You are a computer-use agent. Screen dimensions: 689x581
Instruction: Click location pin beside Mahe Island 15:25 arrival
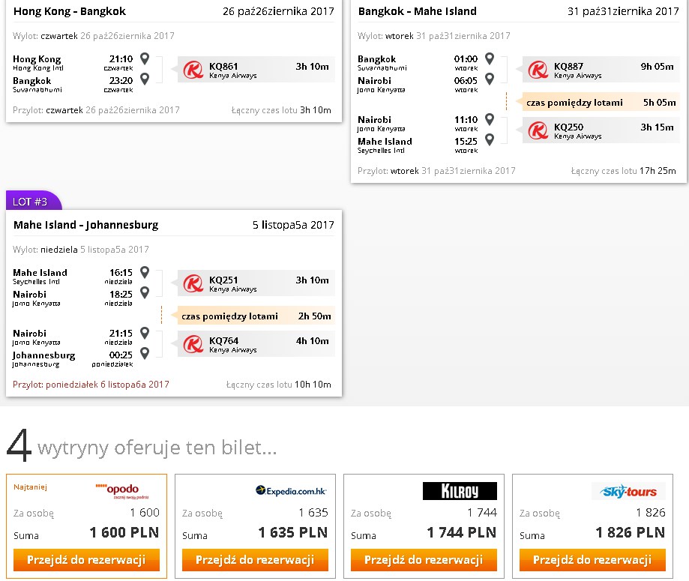tap(490, 139)
